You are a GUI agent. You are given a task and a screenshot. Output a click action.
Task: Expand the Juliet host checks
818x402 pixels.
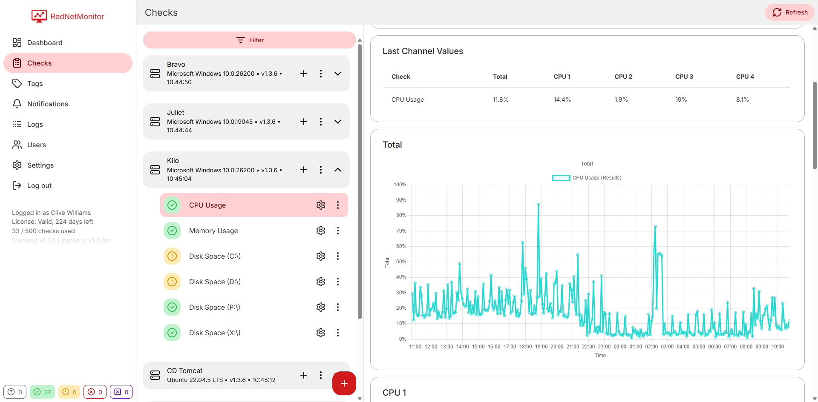338,122
